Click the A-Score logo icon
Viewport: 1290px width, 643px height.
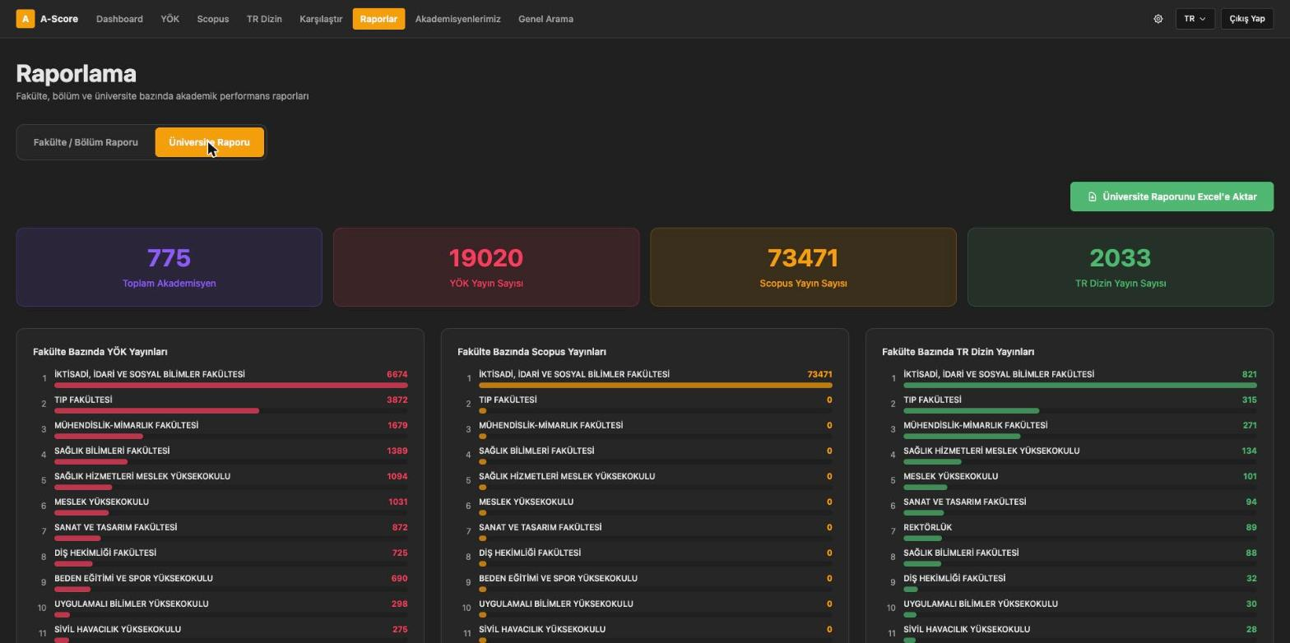point(26,19)
